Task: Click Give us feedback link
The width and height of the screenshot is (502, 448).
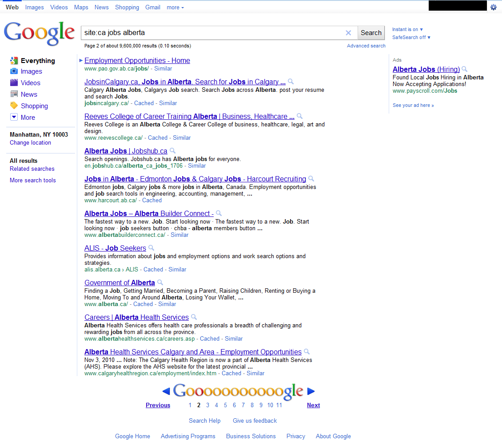Action: (x=255, y=421)
